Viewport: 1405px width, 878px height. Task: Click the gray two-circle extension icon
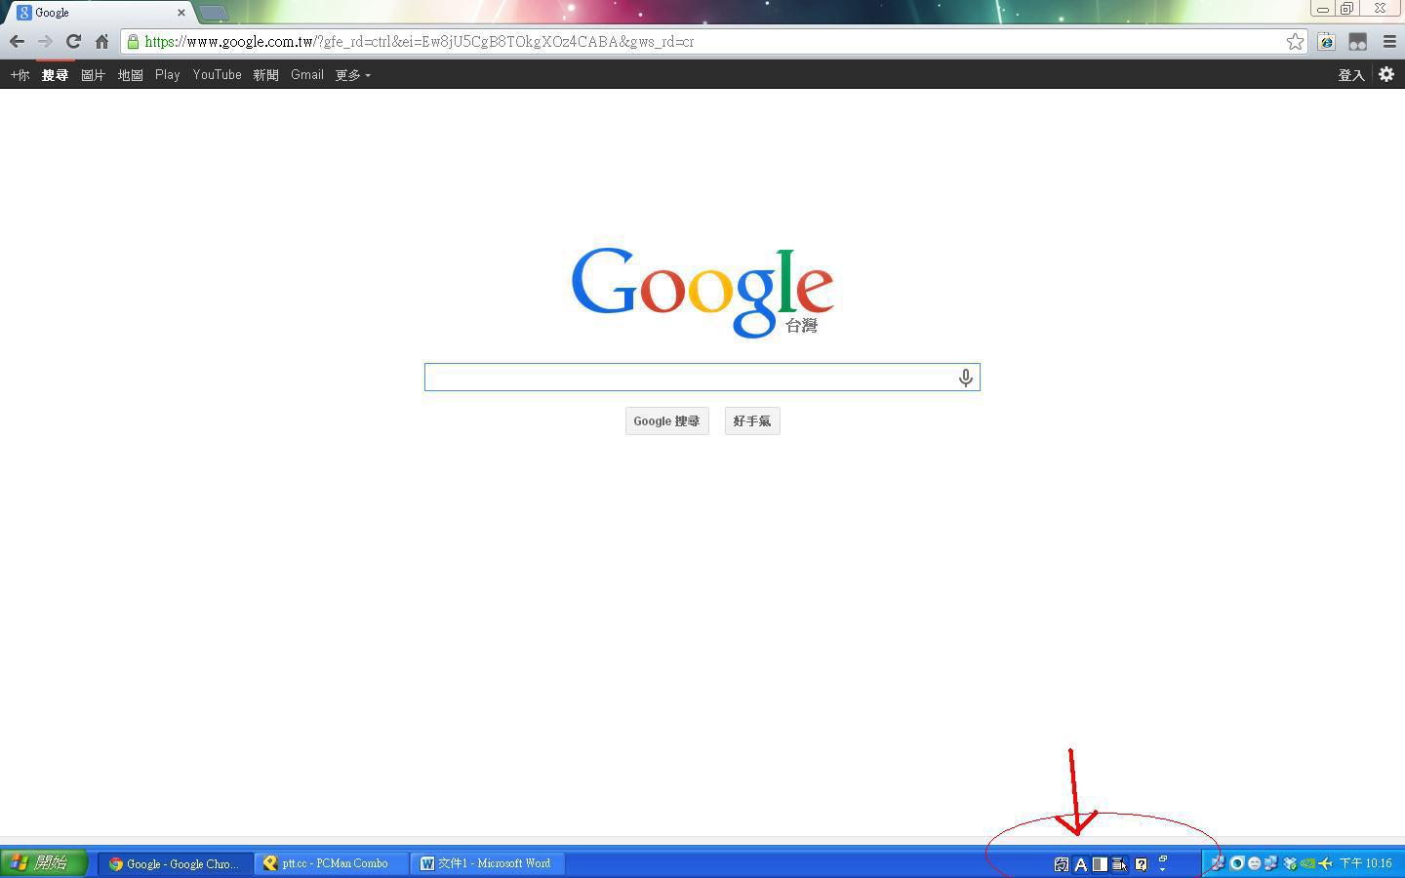pos(1357,42)
